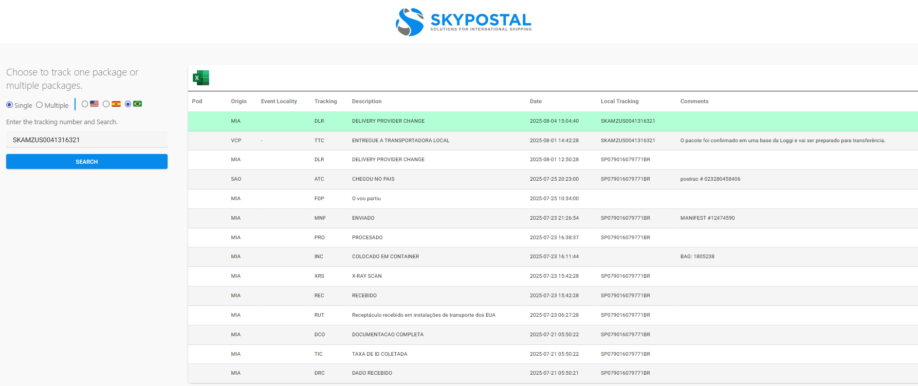Click the BAG: 1805238 comment
The image size is (918, 386).
(x=697, y=257)
